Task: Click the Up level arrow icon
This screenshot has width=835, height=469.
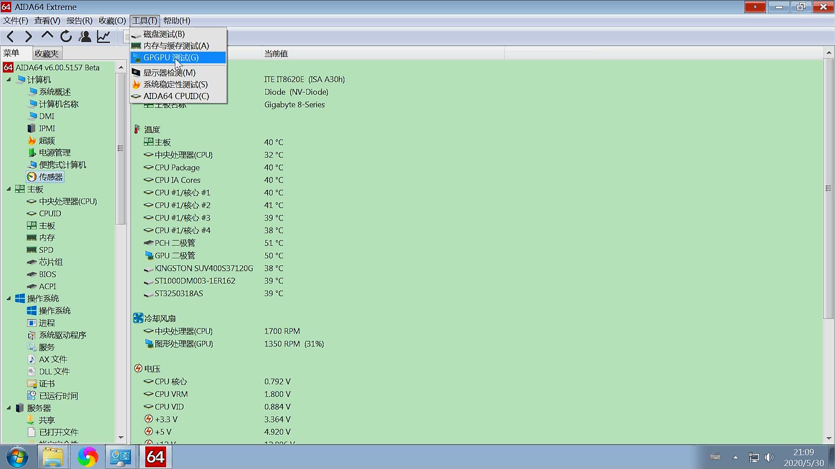Action: [x=47, y=36]
